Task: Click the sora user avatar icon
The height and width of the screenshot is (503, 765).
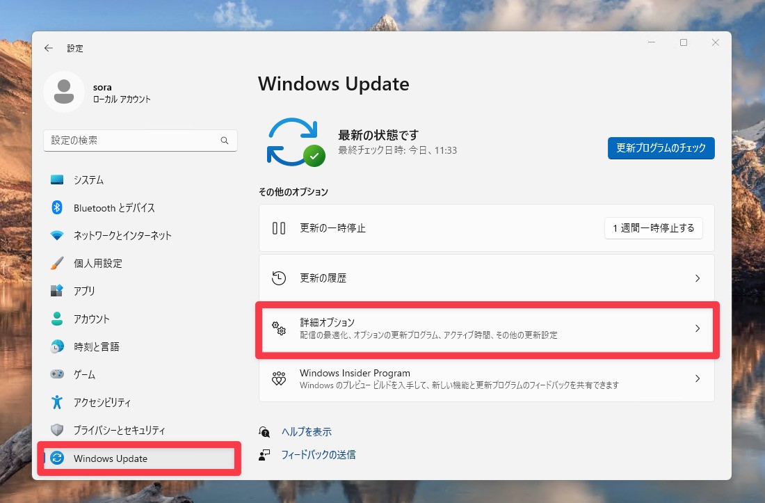Action: [x=64, y=92]
